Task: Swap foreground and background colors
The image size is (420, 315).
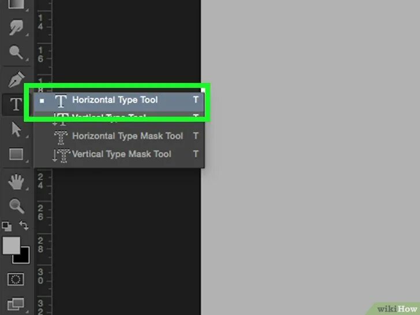Action: click(24, 225)
